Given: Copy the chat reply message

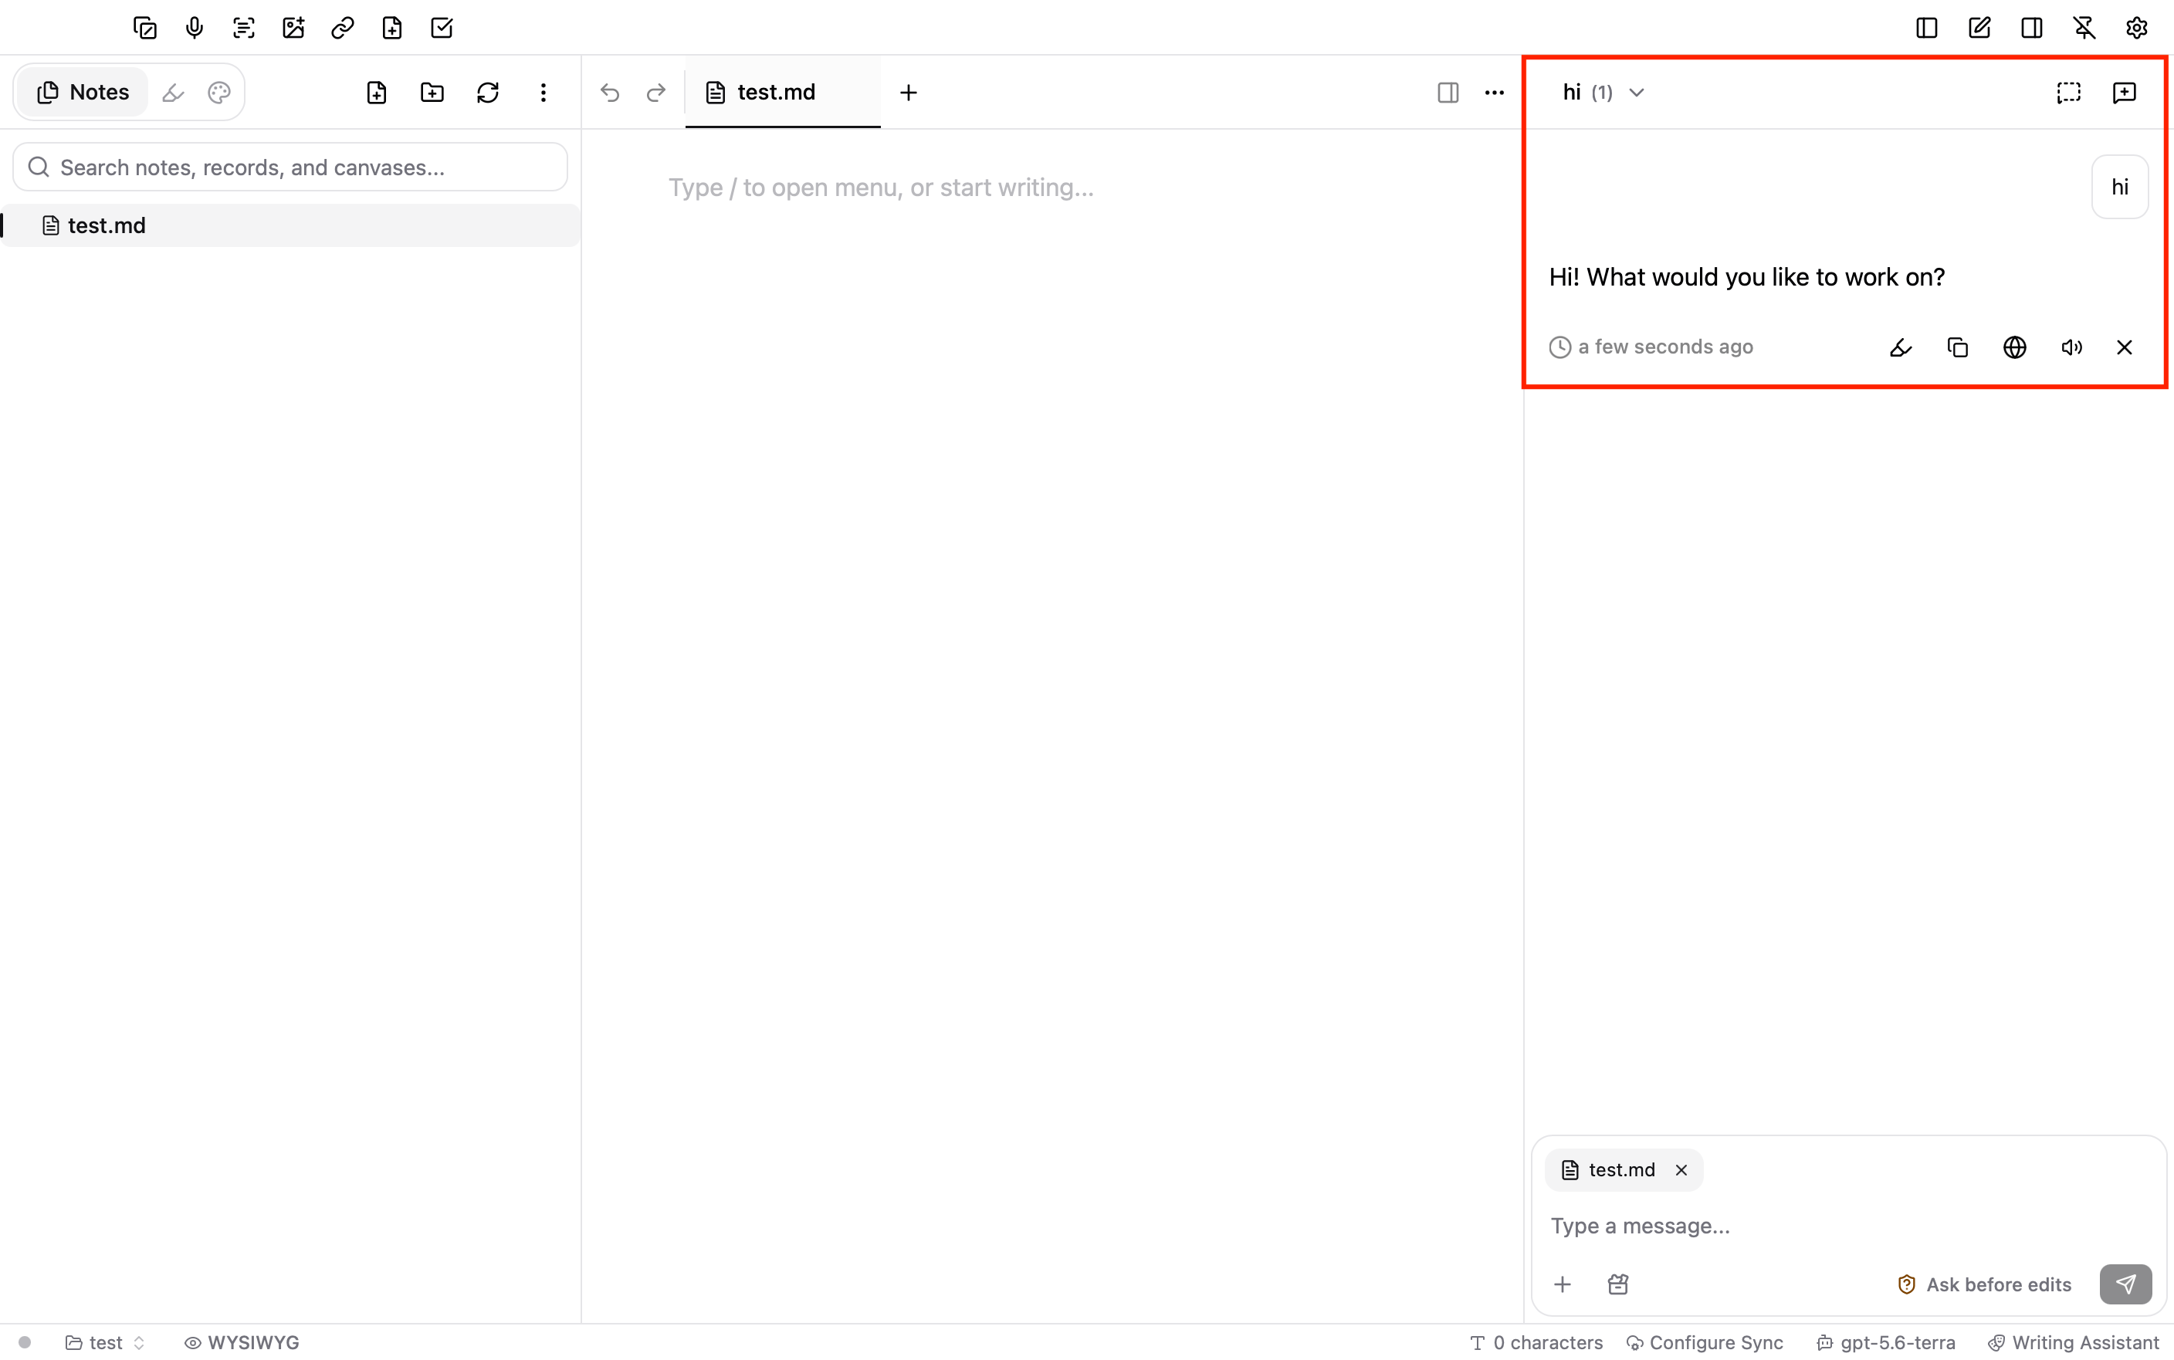Looking at the screenshot, I should pos(1958,347).
